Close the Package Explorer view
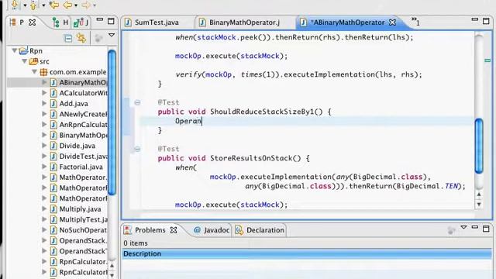The height and width of the screenshot is (279, 496). pyautogui.click(x=33, y=22)
